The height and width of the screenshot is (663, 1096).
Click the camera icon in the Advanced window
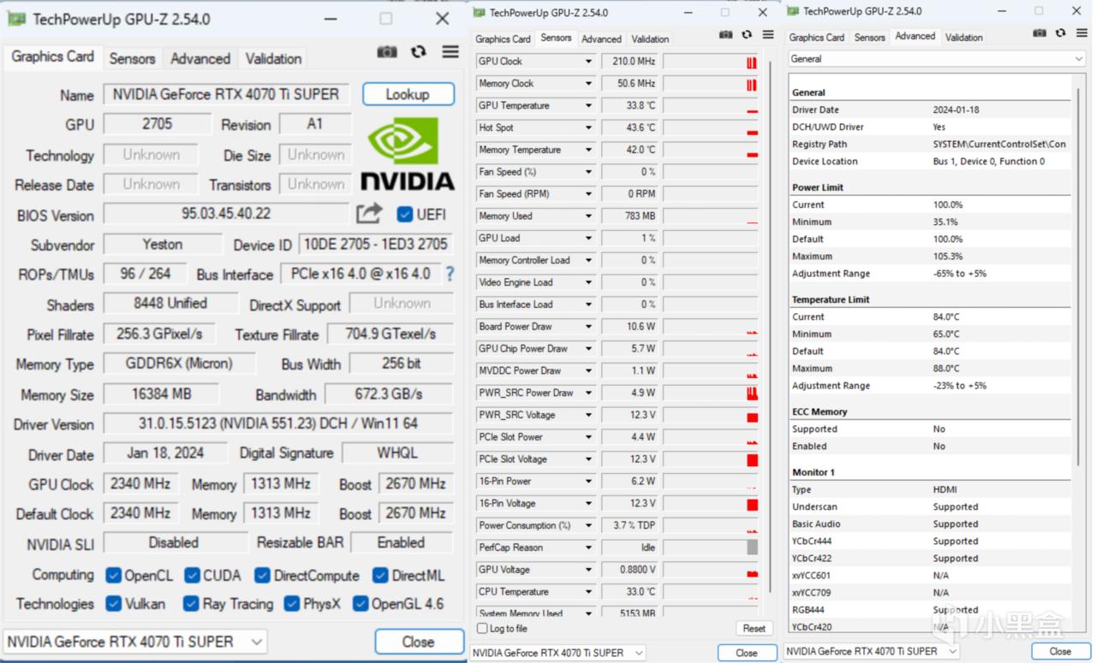(x=1039, y=33)
